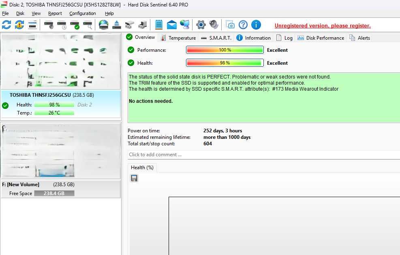
Task: Open the Report menu
Action: [x=55, y=13]
